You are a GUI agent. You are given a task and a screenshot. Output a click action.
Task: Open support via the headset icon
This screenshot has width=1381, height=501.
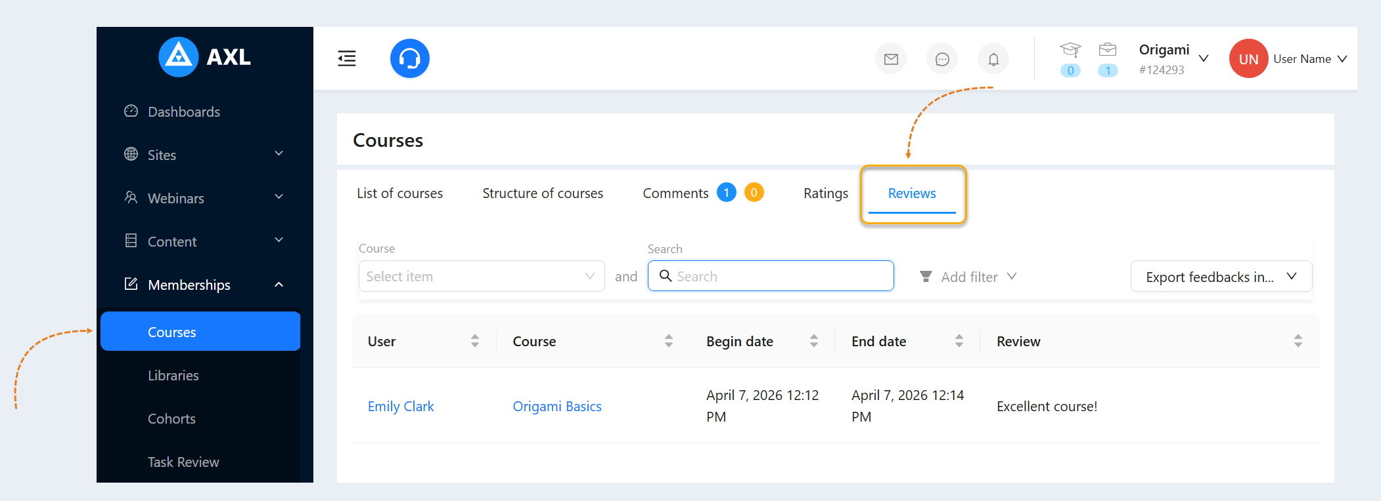coord(410,58)
